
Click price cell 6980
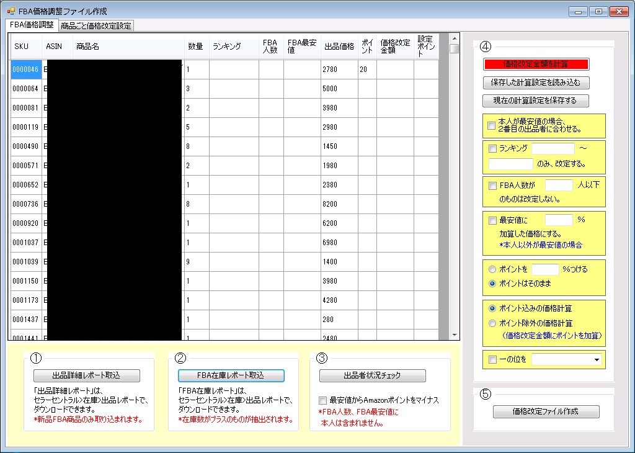click(339, 243)
